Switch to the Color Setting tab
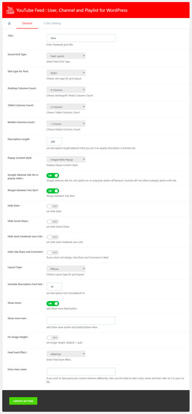Screen dimensions: 192x414 [52, 23]
